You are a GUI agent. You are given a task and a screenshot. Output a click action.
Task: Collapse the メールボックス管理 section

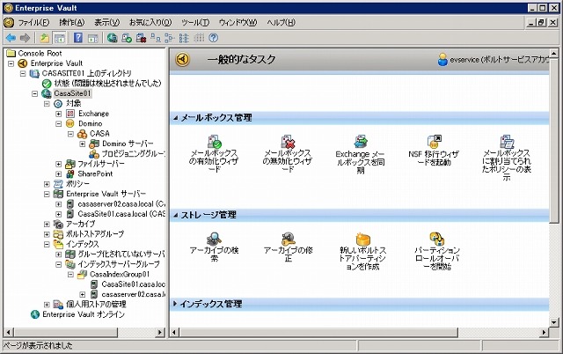[x=175, y=117]
